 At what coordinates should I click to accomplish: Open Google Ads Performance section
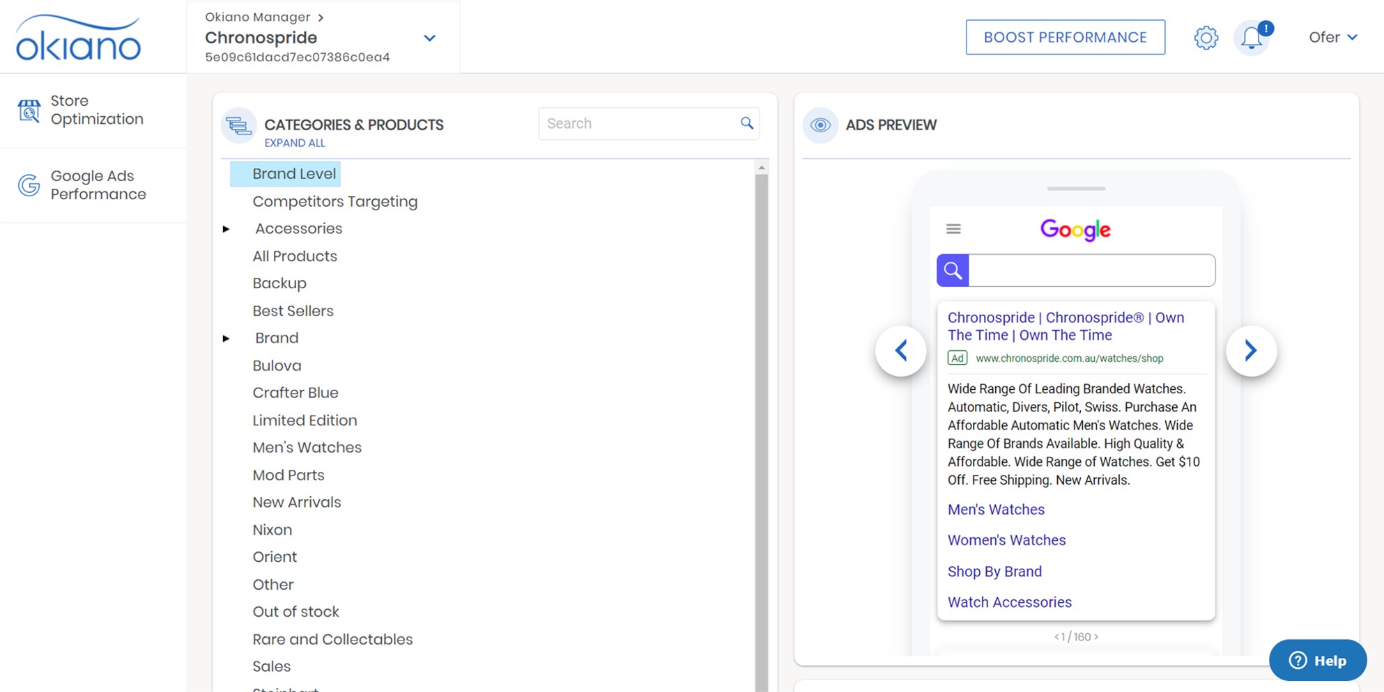93,185
